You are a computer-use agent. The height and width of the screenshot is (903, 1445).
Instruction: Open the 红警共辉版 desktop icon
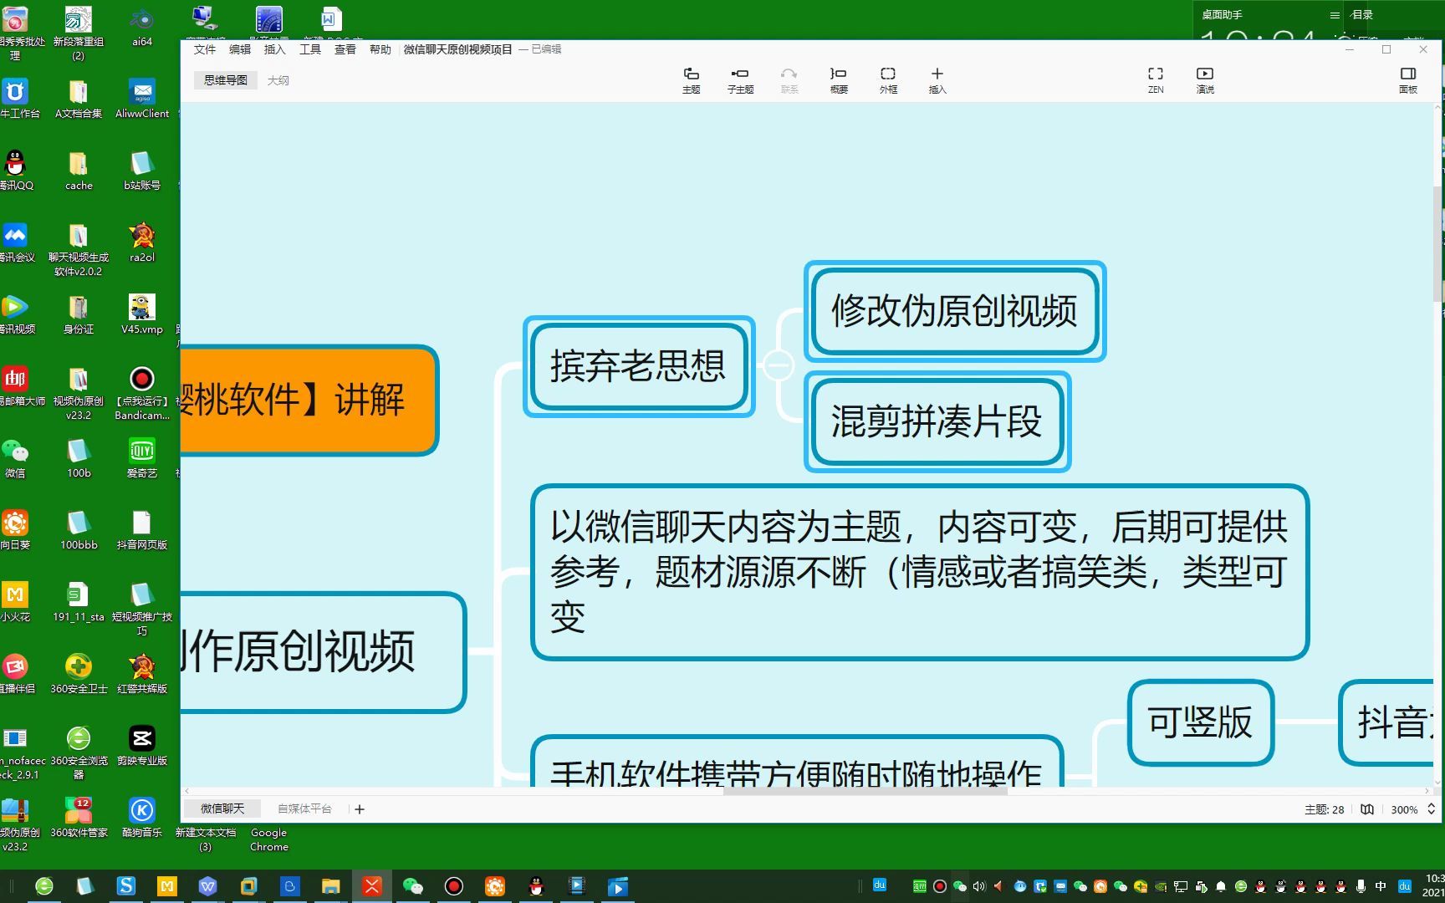(x=142, y=674)
